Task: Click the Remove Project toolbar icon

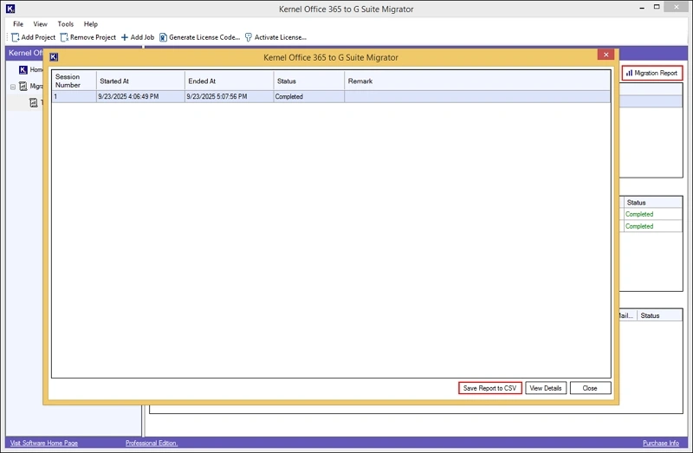Action: [64, 37]
